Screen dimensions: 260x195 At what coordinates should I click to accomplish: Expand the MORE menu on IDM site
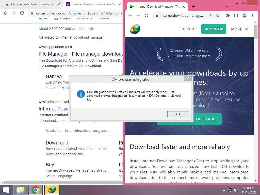click(240, 29)
